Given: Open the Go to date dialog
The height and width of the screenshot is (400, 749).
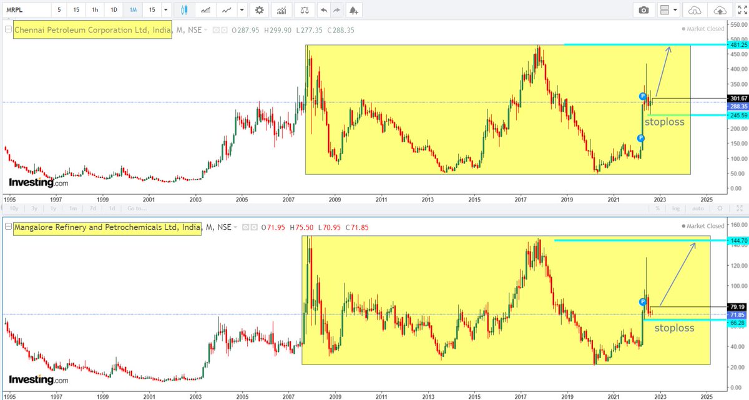Looking at the screenshot, I should tap(137, 208).
